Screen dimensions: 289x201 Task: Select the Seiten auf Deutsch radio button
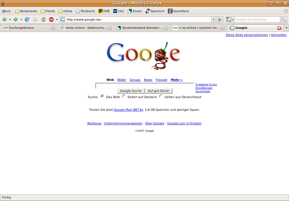click(124, 96)
